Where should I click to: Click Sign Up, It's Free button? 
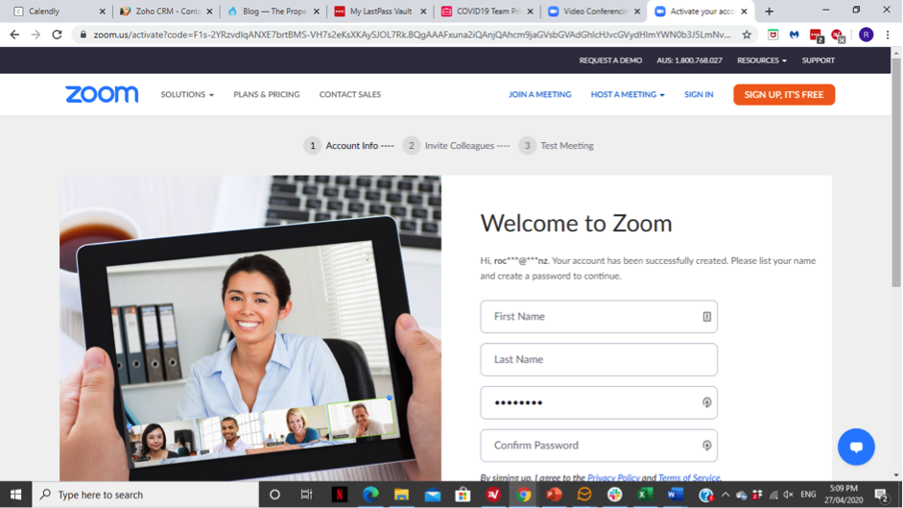(x=784, y=94)
